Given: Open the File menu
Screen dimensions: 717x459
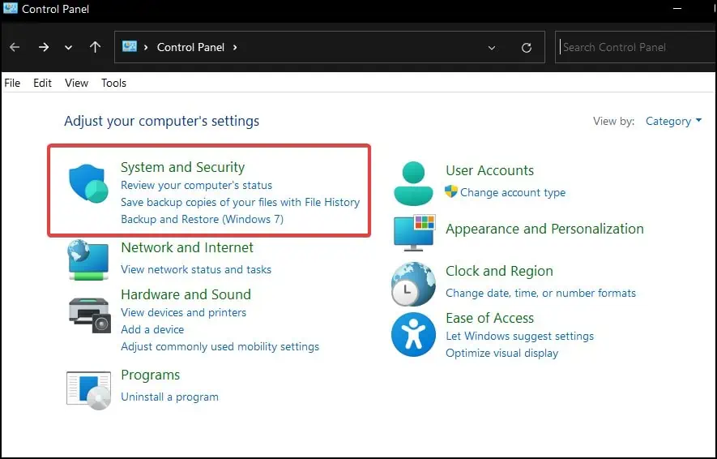Looking at the screenshot, I should 12,83.
